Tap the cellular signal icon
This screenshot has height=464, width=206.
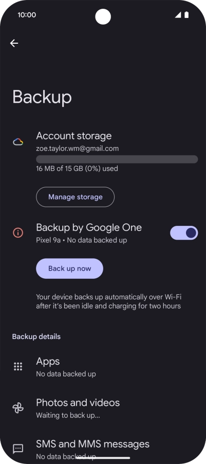point(178,15)
